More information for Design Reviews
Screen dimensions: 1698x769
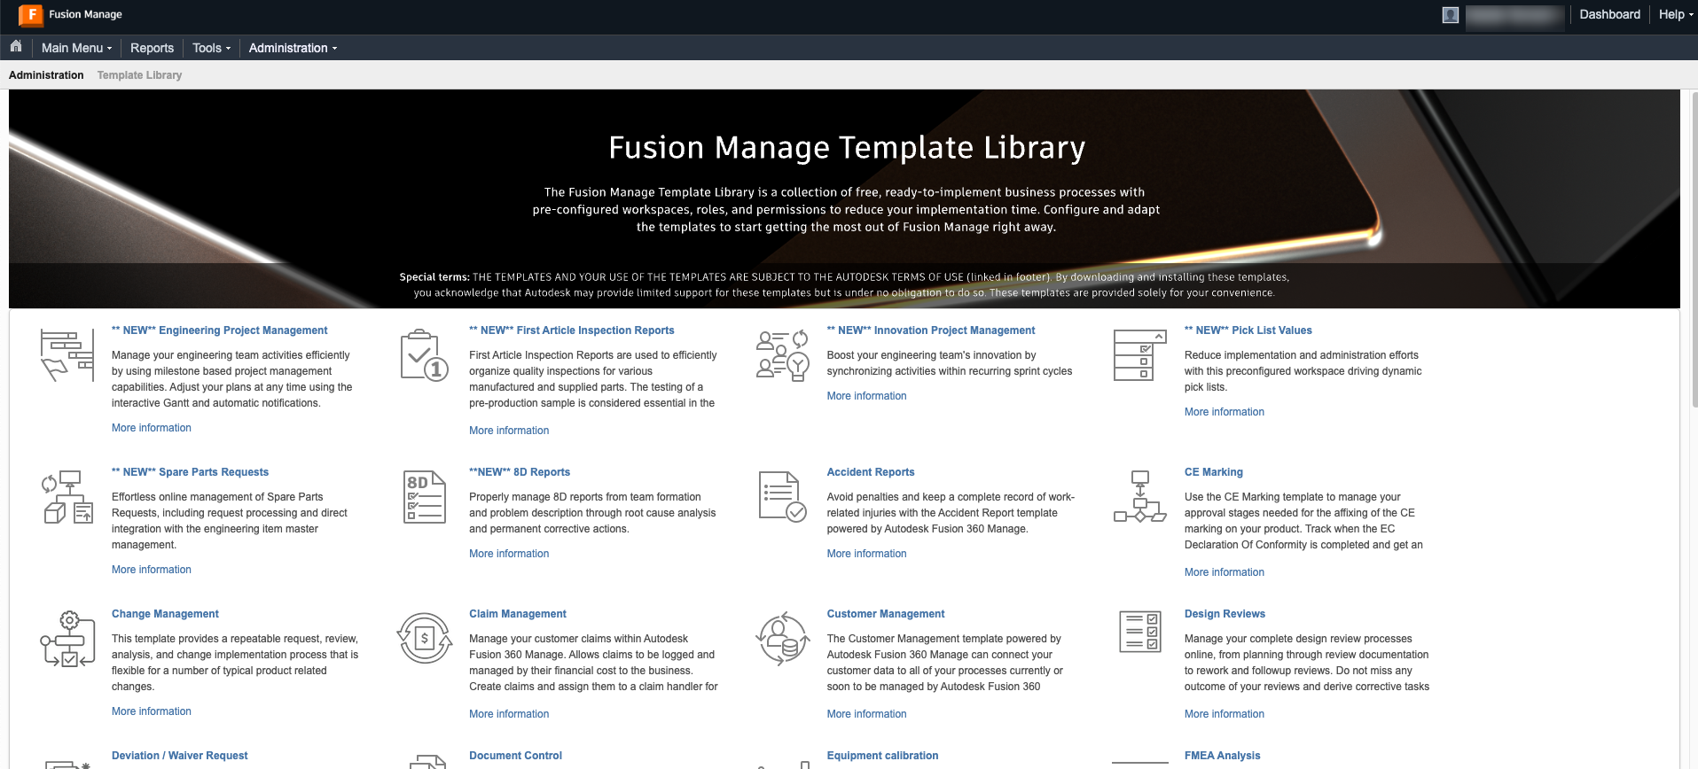tap(1225, 714)
